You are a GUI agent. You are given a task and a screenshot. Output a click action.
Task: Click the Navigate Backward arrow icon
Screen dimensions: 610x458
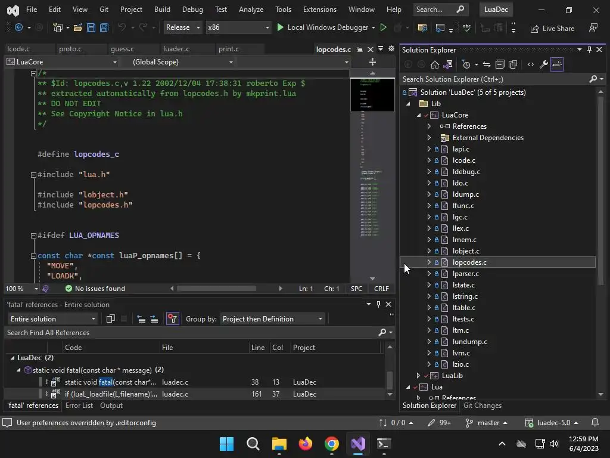coord(18,27)
